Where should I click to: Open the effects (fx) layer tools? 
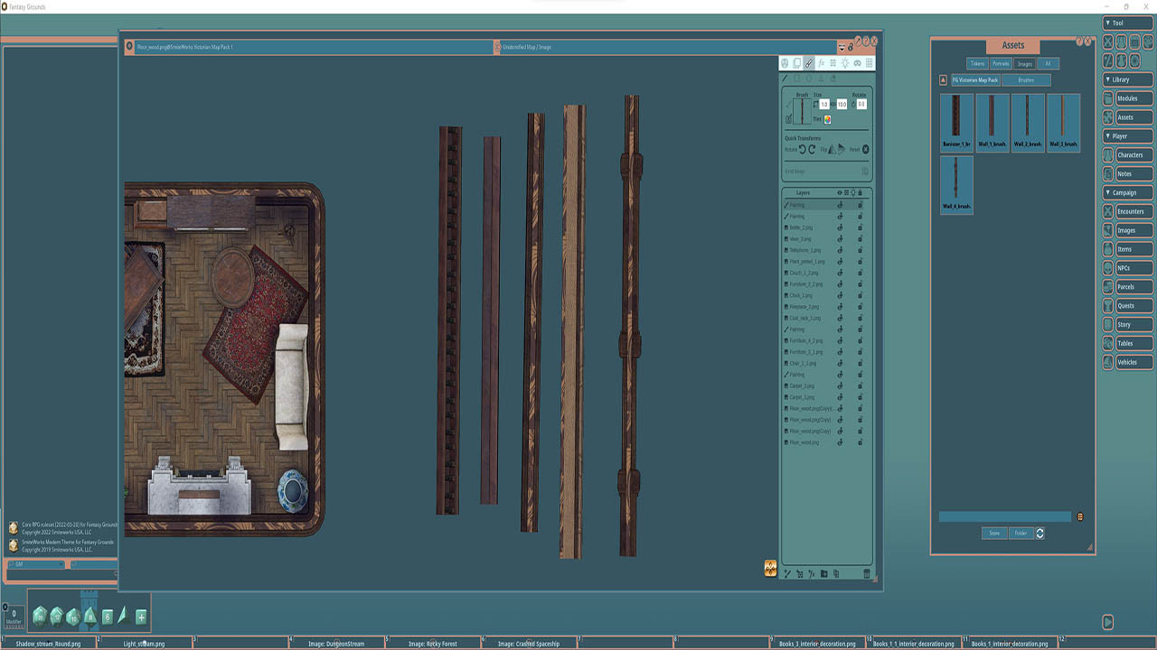click(821, 62)
